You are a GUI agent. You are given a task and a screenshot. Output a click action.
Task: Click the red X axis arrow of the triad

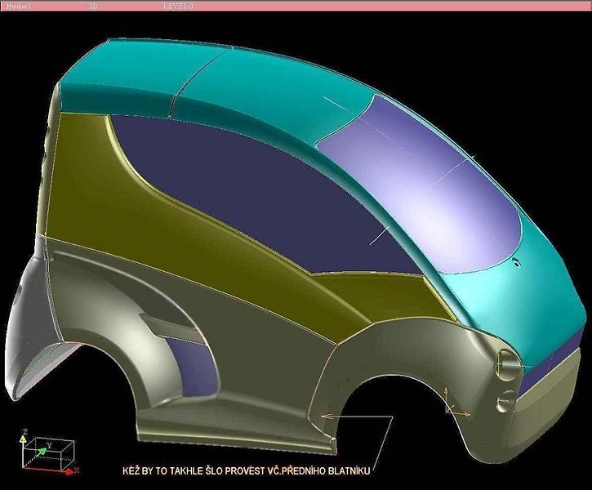tap(69, 470)
